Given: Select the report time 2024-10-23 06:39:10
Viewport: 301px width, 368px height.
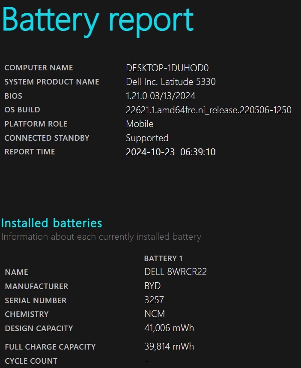Looking at the screenshot, I should [171, 152].
